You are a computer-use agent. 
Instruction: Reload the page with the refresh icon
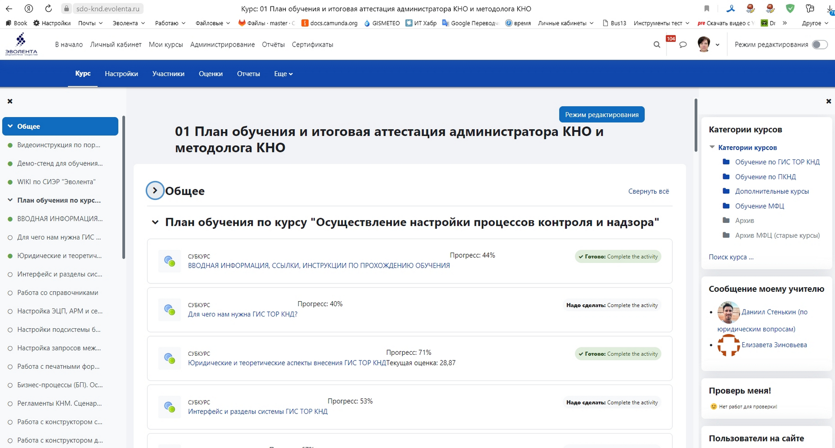click(x=48, y=8)
